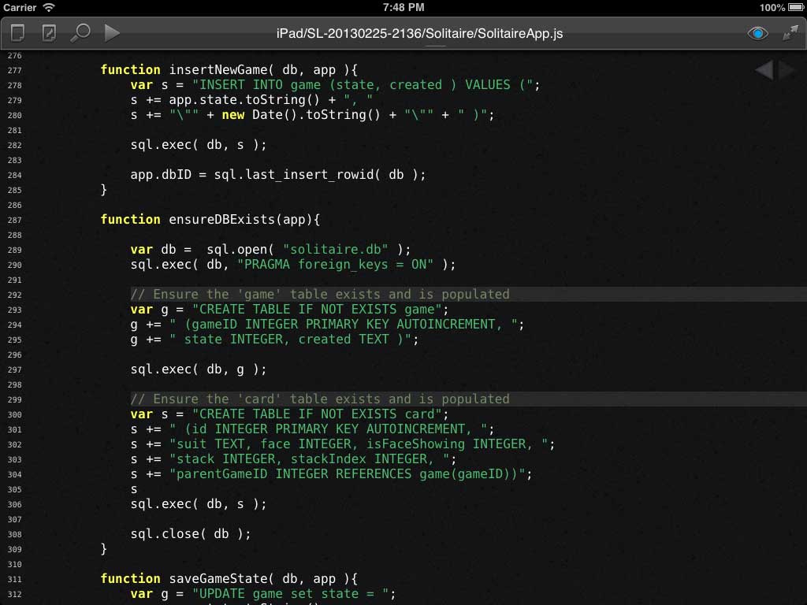Click 'function saveGameState( db, app ){' declaration

coord(229,579)
